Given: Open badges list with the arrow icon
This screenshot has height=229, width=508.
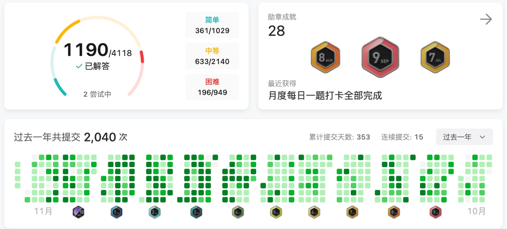Looking at the screenshot, I should pyautogui.click(x=486, y=19).
